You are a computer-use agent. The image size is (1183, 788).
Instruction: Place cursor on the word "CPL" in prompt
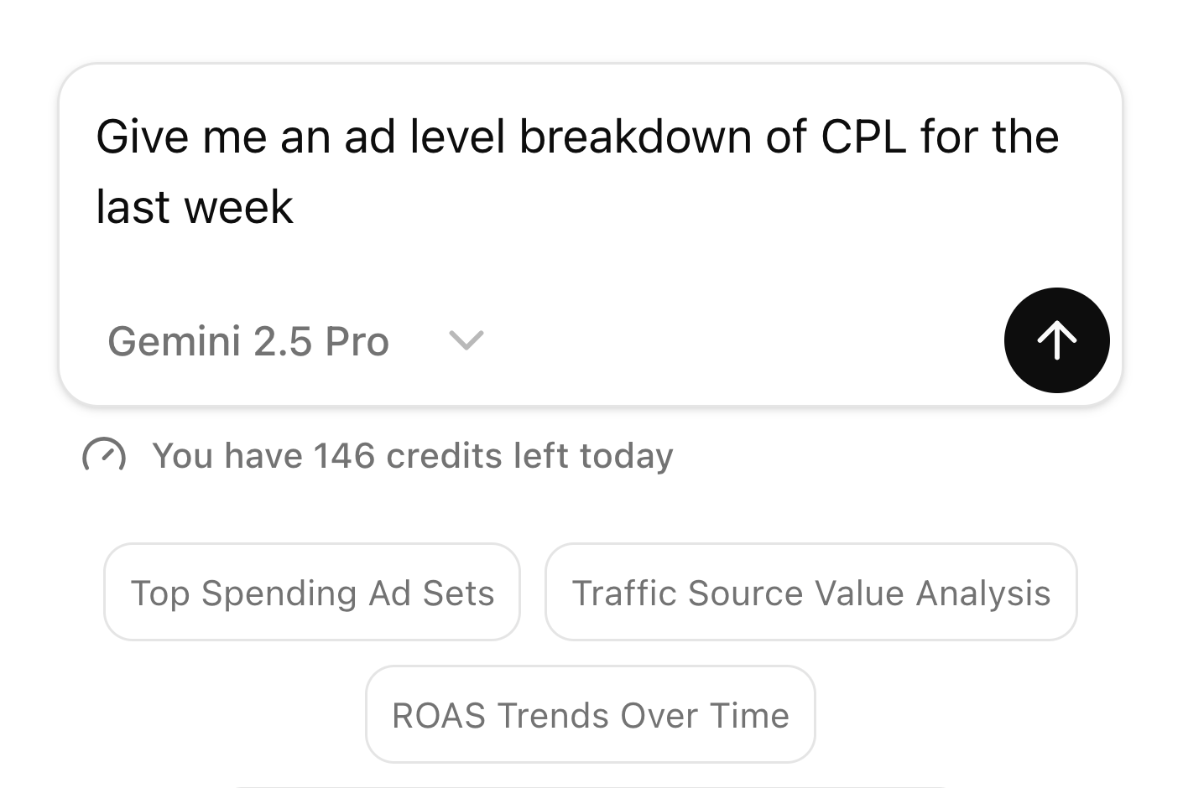tap(863, 137)
